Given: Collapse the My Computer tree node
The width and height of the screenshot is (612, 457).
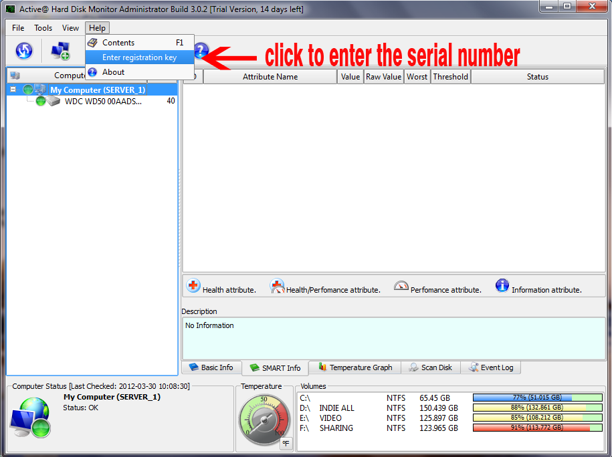Looking at the screenshot, I should [x=13, y=90].
